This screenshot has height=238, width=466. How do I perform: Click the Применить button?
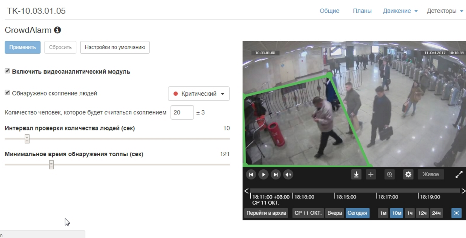point(23,47)
